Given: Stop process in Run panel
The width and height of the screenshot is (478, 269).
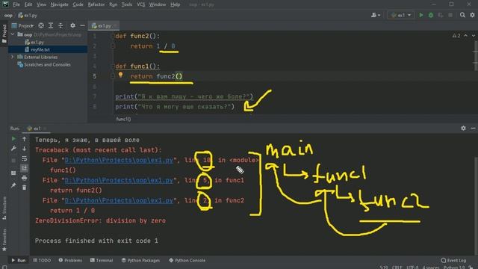Looking at the screenshot, I should (13, 160).
